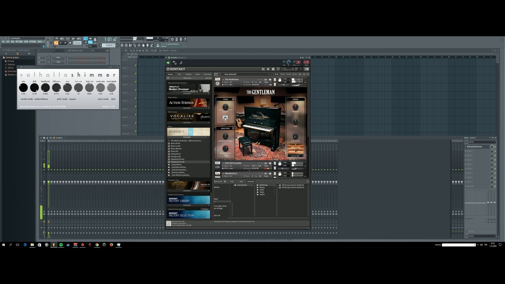Open the plugin wrapper gear settings icon
505x284 pixels.
[175, 63]
